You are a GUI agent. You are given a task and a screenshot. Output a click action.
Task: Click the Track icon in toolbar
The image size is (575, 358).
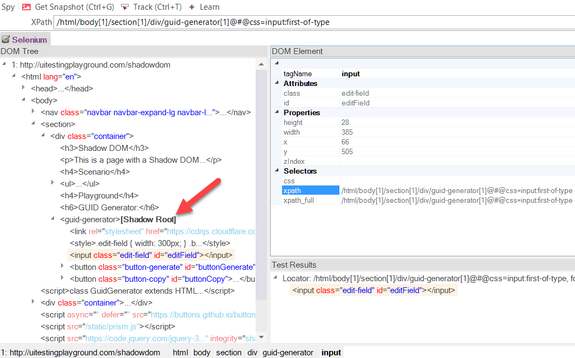point(125,7)
